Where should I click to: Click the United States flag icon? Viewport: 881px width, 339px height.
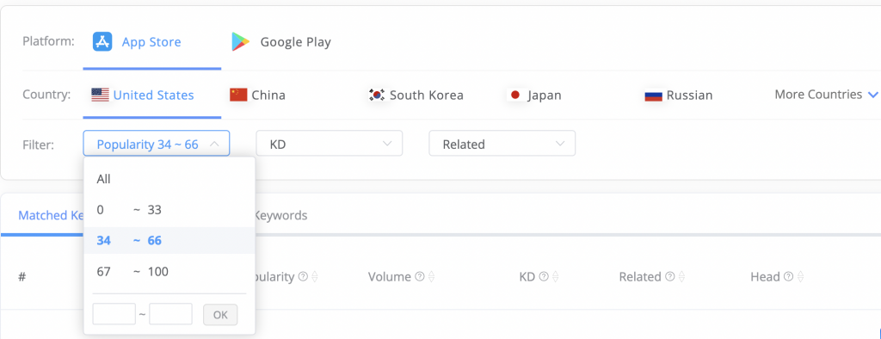coord(100,95)
